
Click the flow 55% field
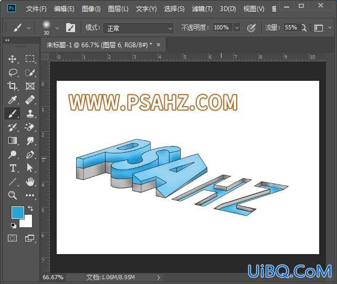(x=291, y=27)
